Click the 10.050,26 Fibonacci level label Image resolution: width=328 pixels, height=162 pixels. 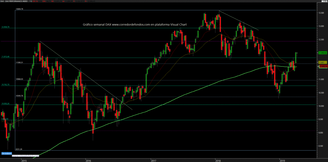tap(6, 104)
